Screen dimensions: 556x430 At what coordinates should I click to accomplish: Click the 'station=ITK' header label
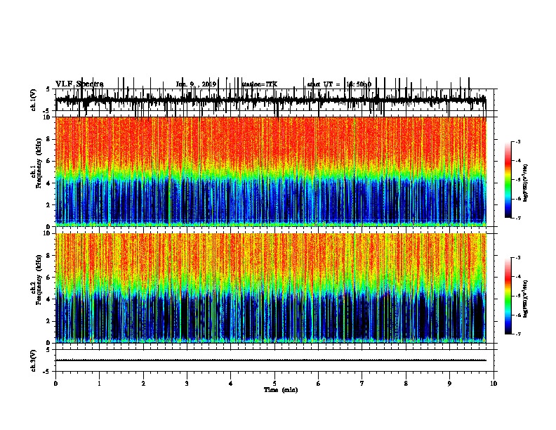[260, 84]
